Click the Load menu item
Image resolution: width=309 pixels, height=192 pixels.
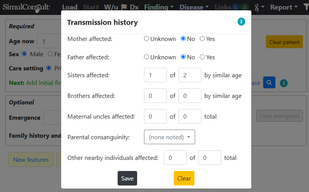click(x=70, y=7)
